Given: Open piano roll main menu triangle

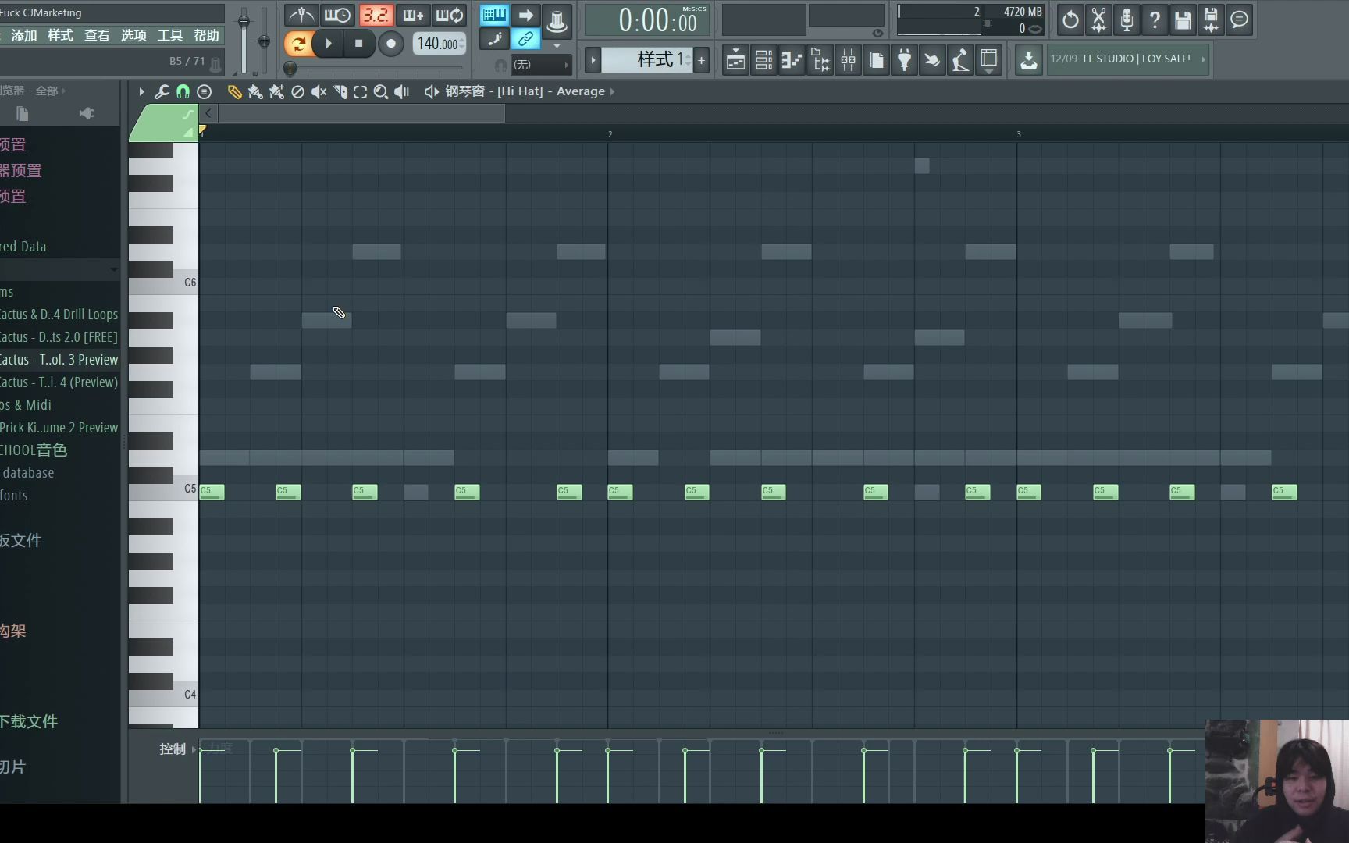Looking at the screenshot, I should click(141, 91).
